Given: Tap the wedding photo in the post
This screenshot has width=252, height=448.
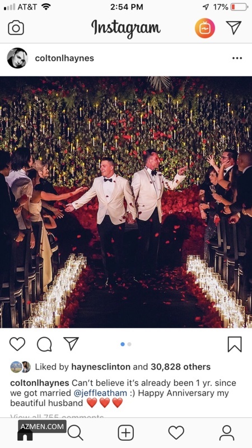Looking at the screenshot, I should [x=126, y=202].
